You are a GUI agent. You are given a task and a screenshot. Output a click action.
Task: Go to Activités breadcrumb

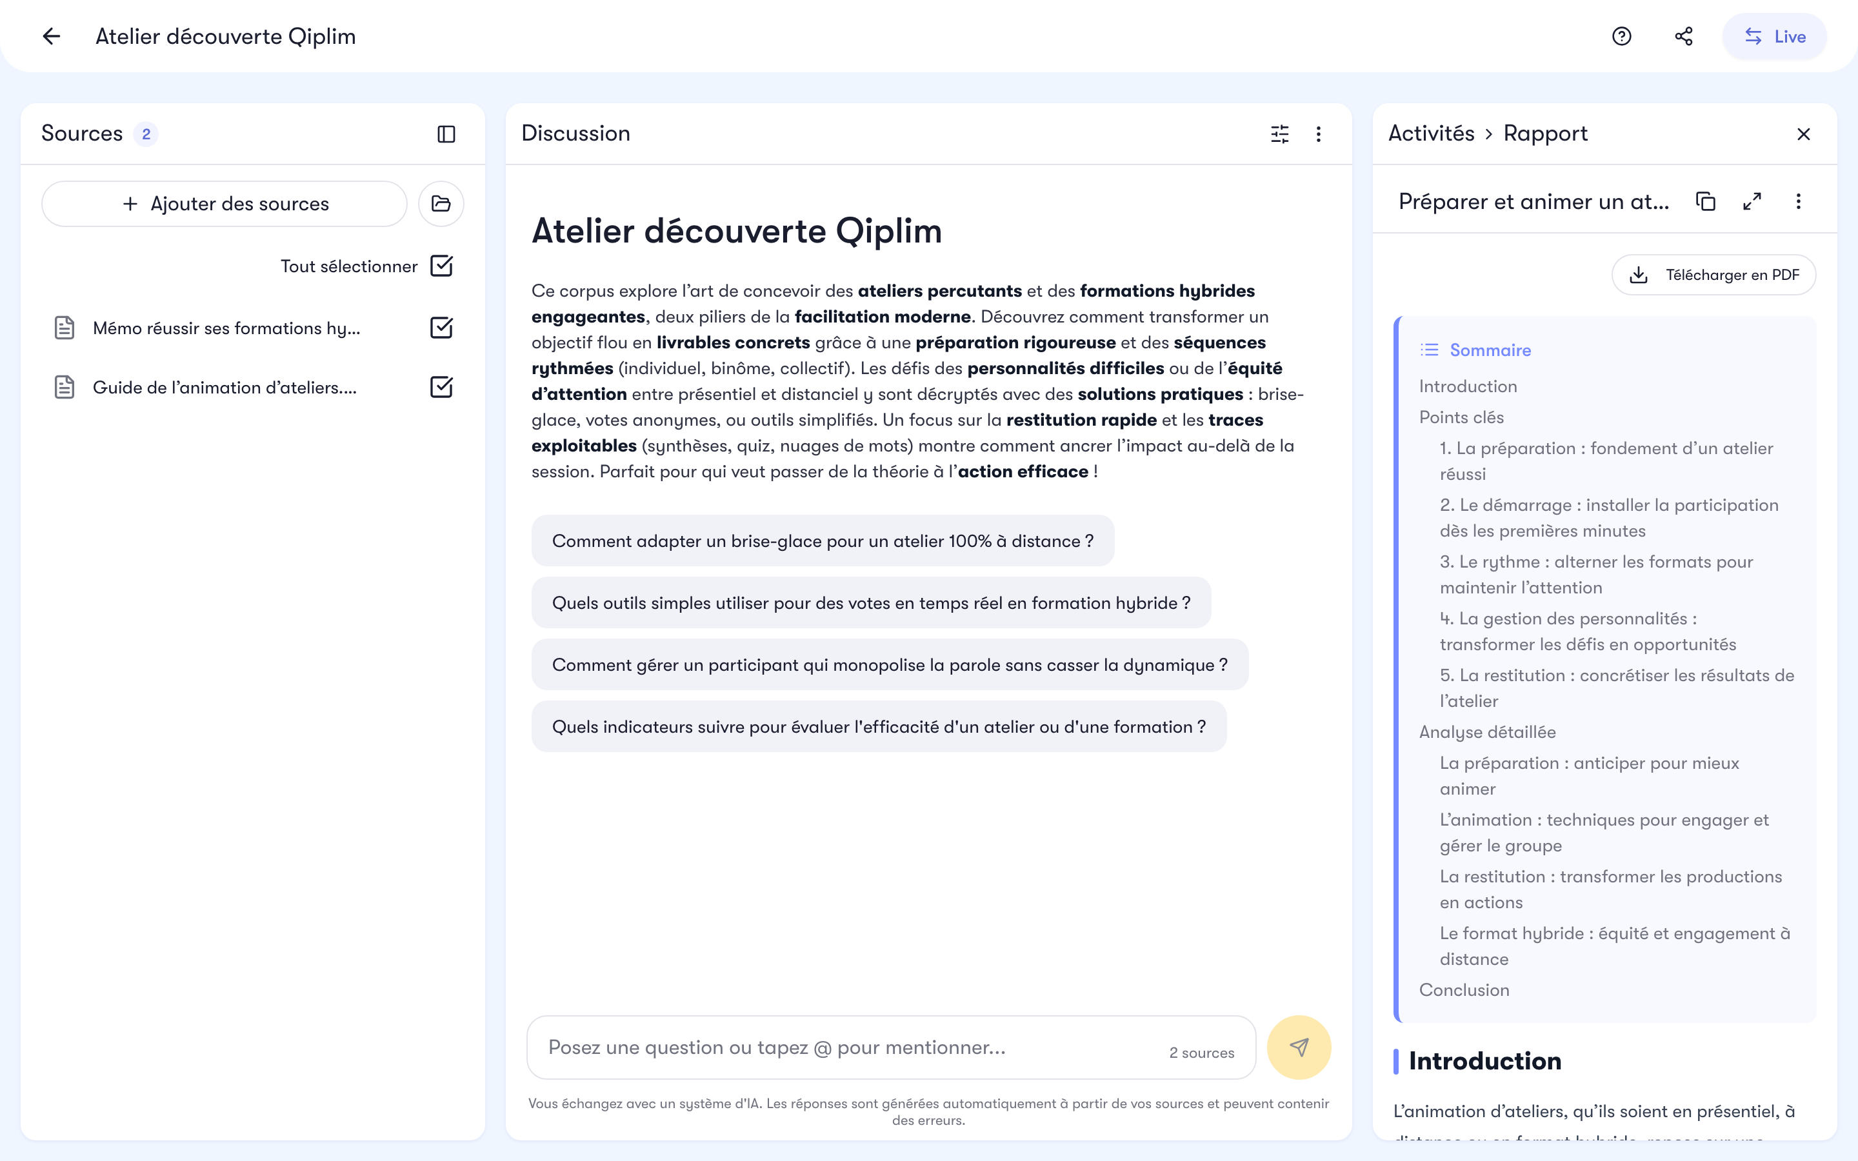tap(1431, 134)
